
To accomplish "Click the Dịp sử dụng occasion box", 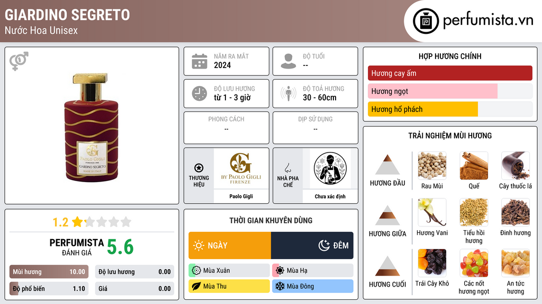I will pos(315,128).
